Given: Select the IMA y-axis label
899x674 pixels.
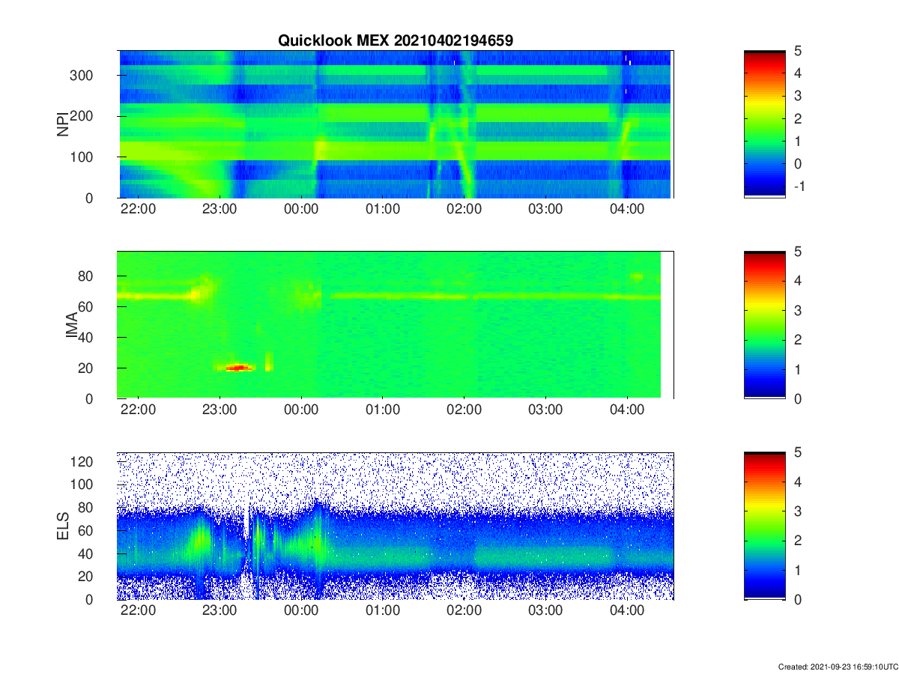Looking at the screenshot, I should 73,325.
